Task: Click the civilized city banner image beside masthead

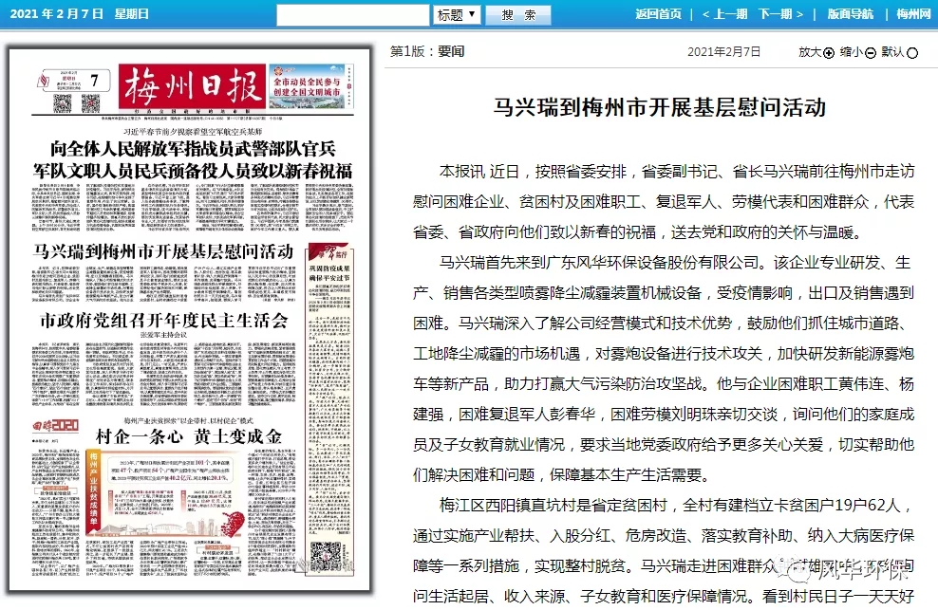Action: point(310,88)
